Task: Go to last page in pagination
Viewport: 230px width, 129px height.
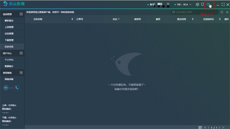Action: click(x=223, y=128)
